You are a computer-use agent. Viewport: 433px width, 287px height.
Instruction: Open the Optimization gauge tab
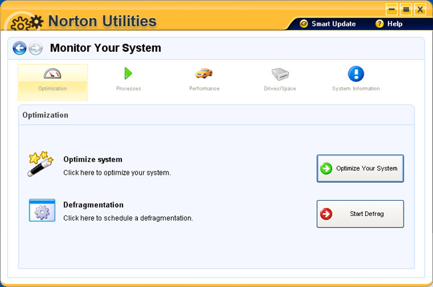(53, 82)
